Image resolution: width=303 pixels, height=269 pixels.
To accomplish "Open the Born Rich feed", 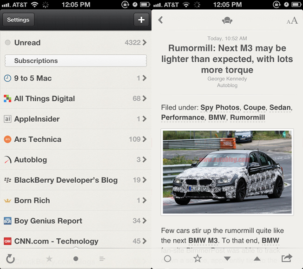I will pyautogui.click(x=76, y=200).
